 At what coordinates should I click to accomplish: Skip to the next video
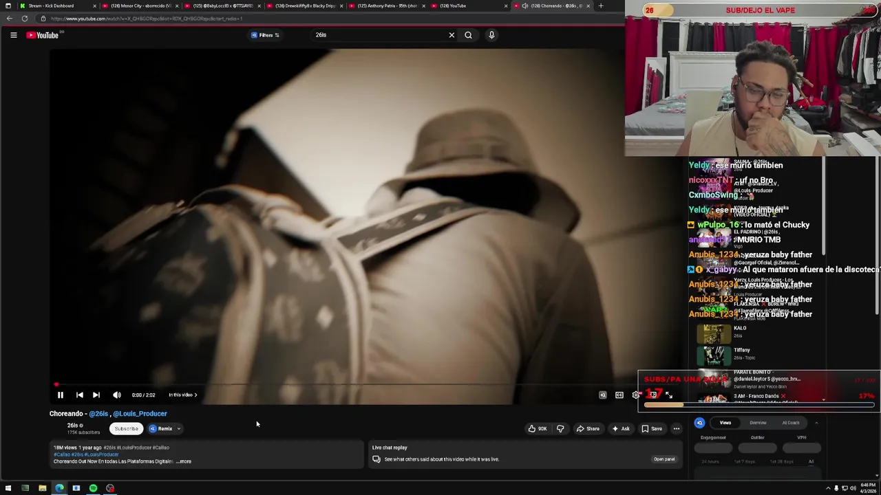click(x=96, y=395)
